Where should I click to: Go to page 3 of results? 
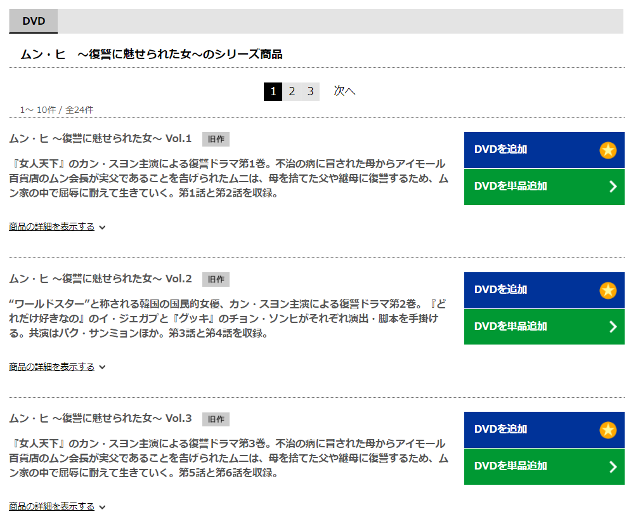pos(310,91)
